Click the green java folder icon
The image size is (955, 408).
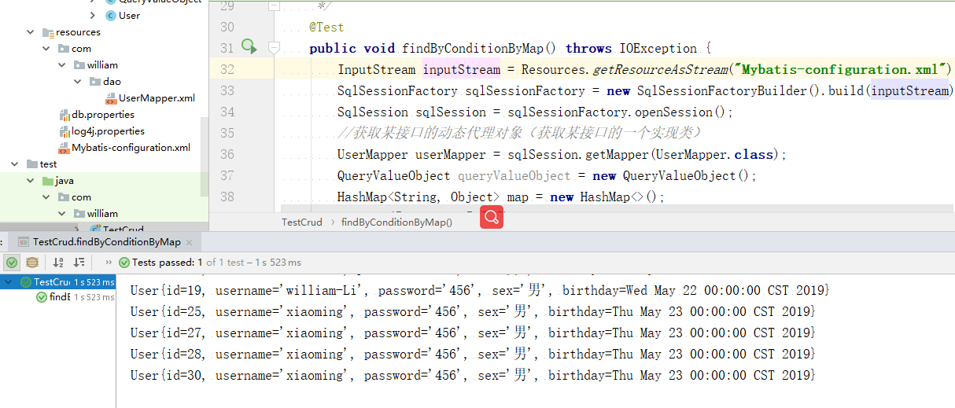(x=48, y=181)
